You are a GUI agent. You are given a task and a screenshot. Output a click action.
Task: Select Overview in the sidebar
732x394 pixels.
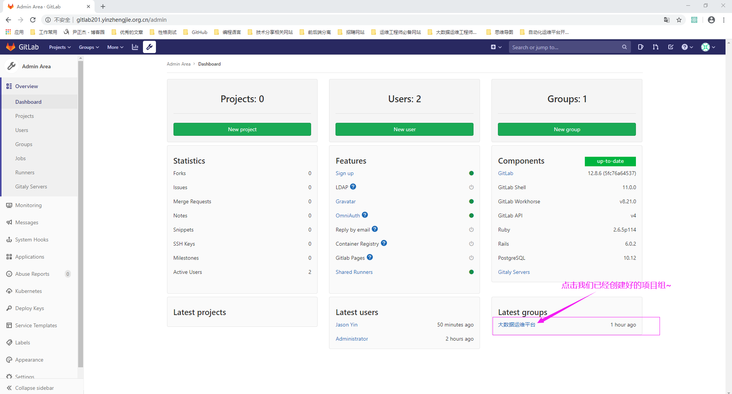point(39,86)
